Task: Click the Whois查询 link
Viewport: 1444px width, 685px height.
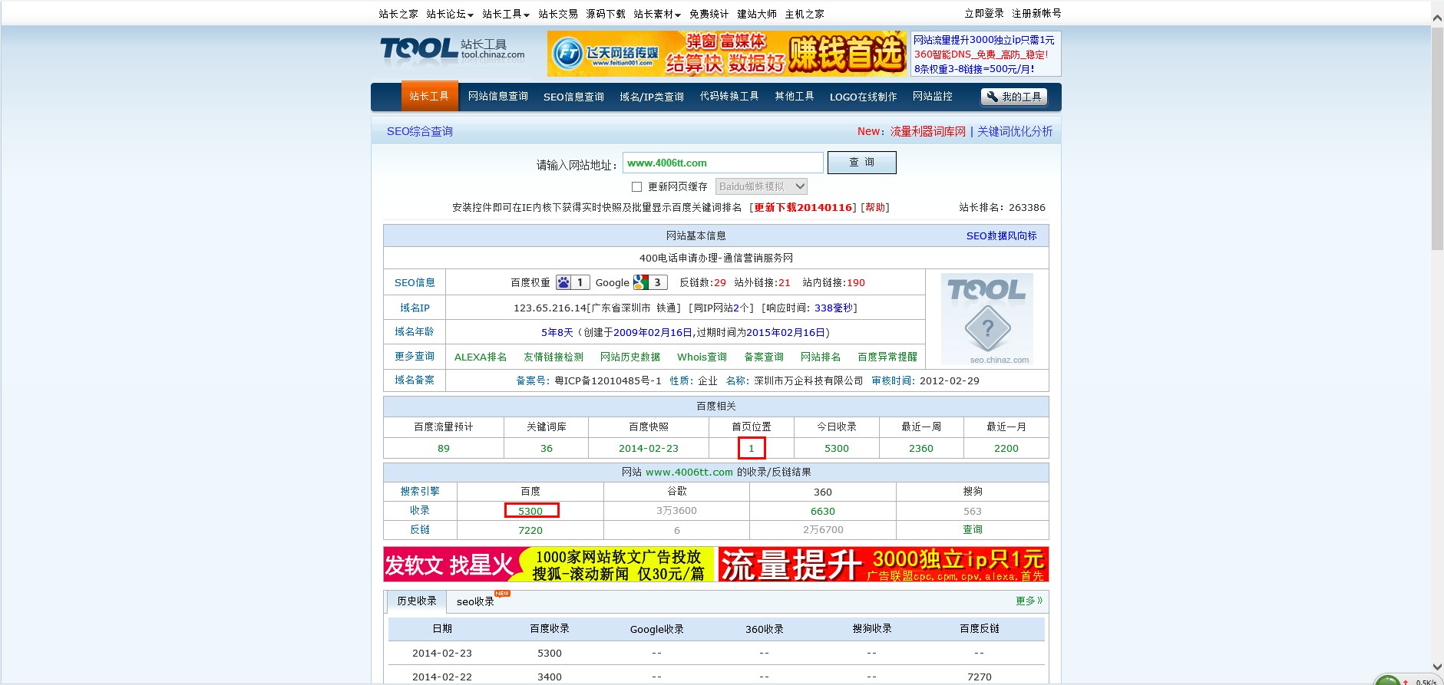Action: point(702,357)
